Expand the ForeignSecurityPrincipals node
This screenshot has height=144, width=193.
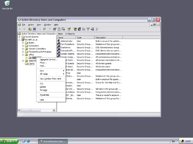click(23, 52)
